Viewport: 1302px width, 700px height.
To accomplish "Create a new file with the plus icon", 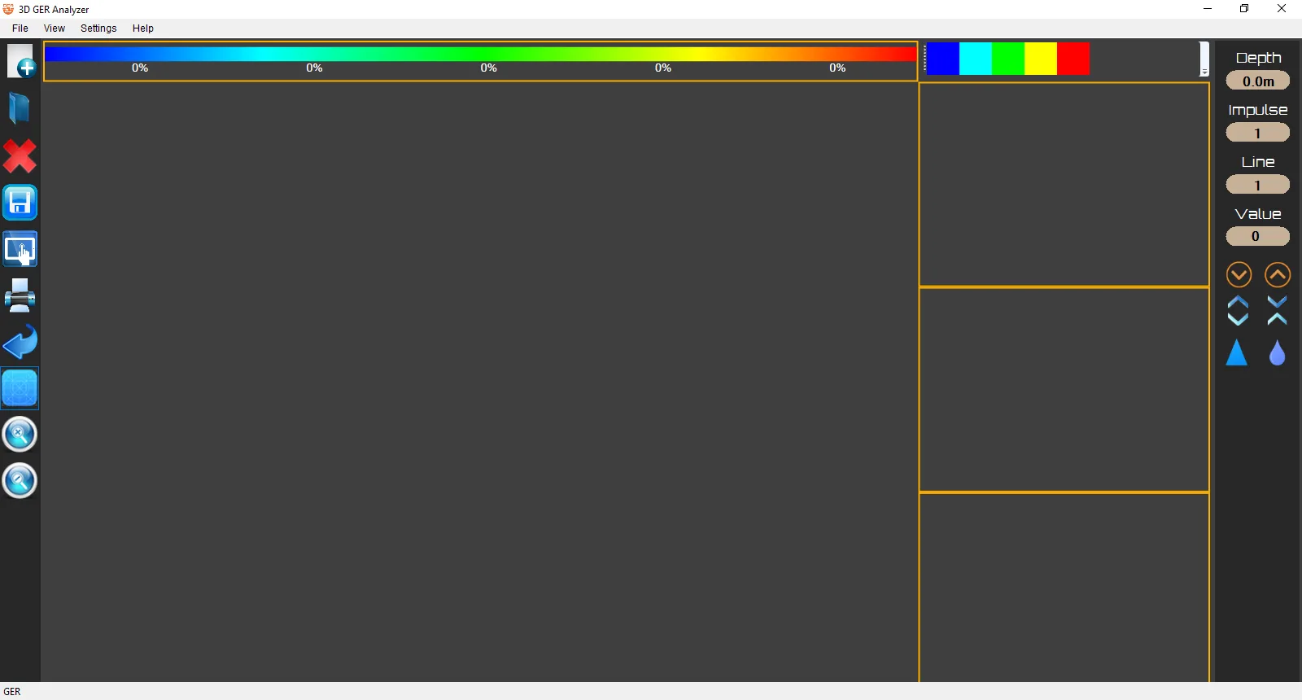I will coord(20,62).
